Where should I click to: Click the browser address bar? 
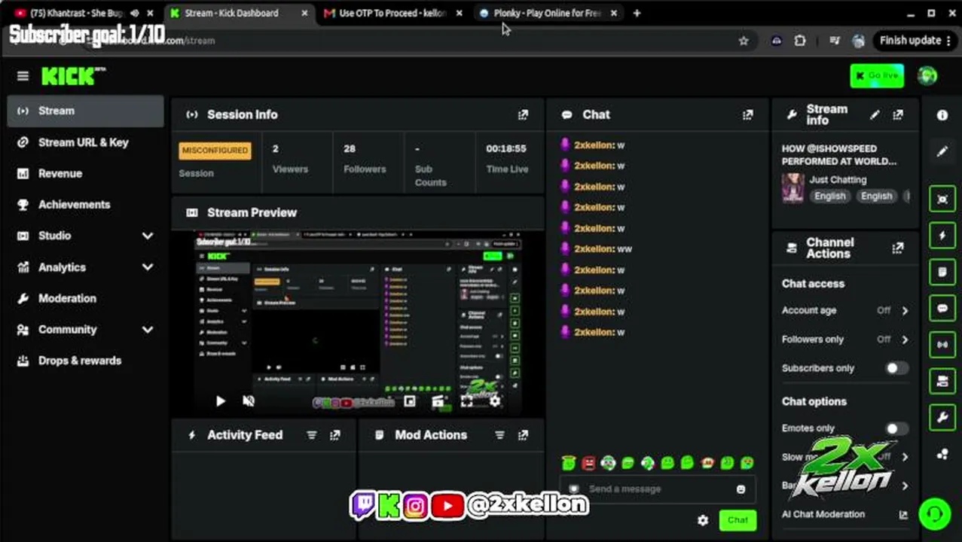click(x=407, y=41)
